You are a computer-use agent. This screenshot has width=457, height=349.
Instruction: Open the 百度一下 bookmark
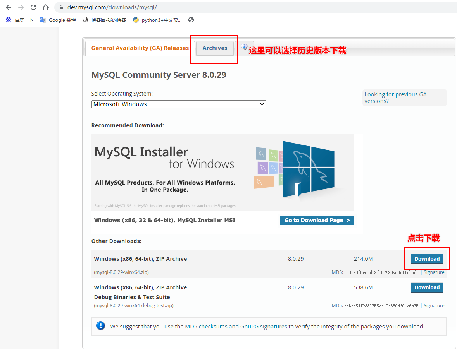(x=19, y=20)
